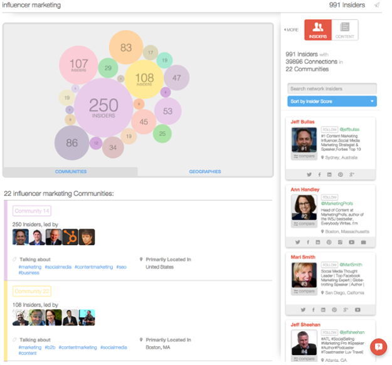This screenshot has height=365, width=392.
Task: Select the Geographies view tab
Action: pyautogui.click(x=205, y=171)
